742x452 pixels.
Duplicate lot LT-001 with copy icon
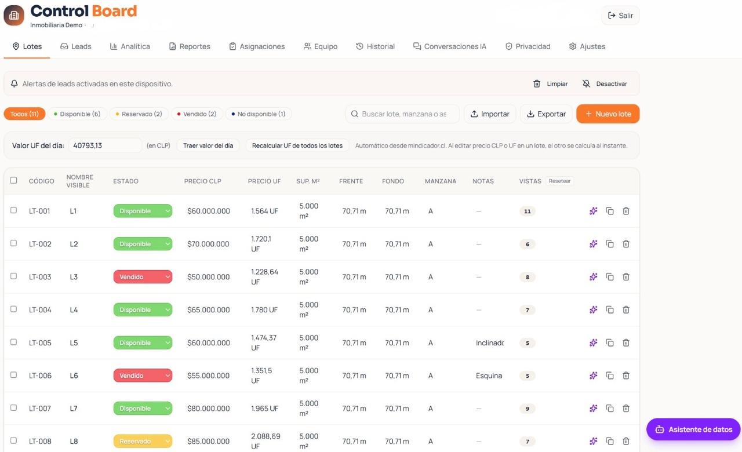click(610, 211)
